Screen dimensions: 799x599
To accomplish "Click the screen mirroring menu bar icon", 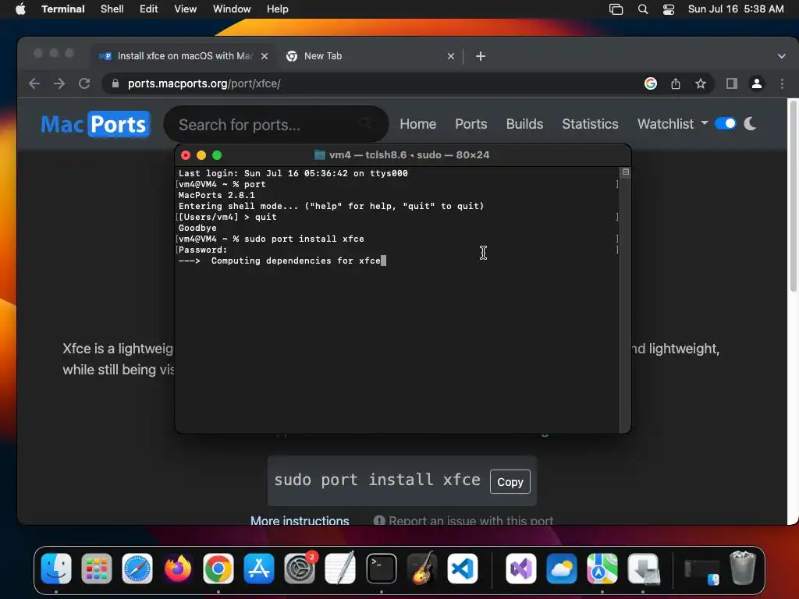I will click(x=616, y=9).
